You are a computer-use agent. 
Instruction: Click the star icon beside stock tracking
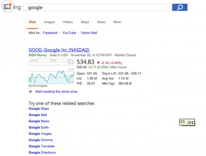(30, 91)
